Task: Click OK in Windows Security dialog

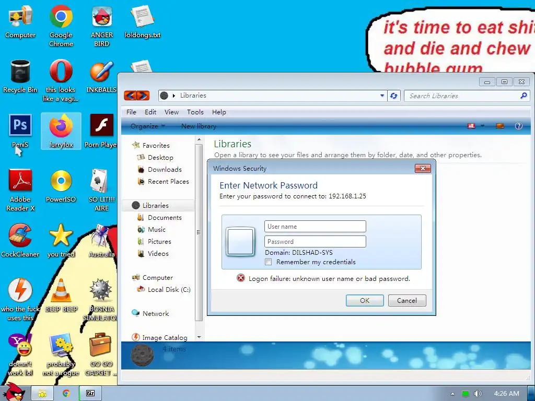Action: click(365, 300)
